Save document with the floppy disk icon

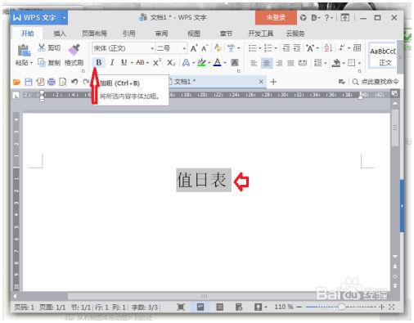(29, 82)
